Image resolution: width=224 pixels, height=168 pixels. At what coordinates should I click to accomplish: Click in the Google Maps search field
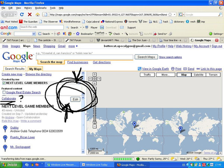pos(84,57)
